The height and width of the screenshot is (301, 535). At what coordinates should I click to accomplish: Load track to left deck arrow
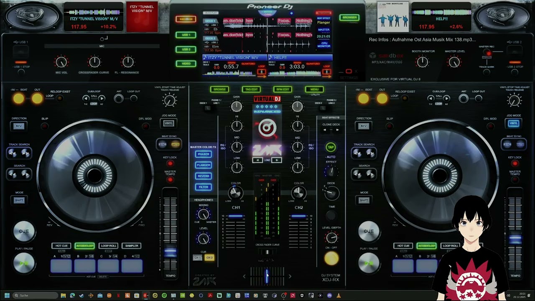click(x=258, y=160)
